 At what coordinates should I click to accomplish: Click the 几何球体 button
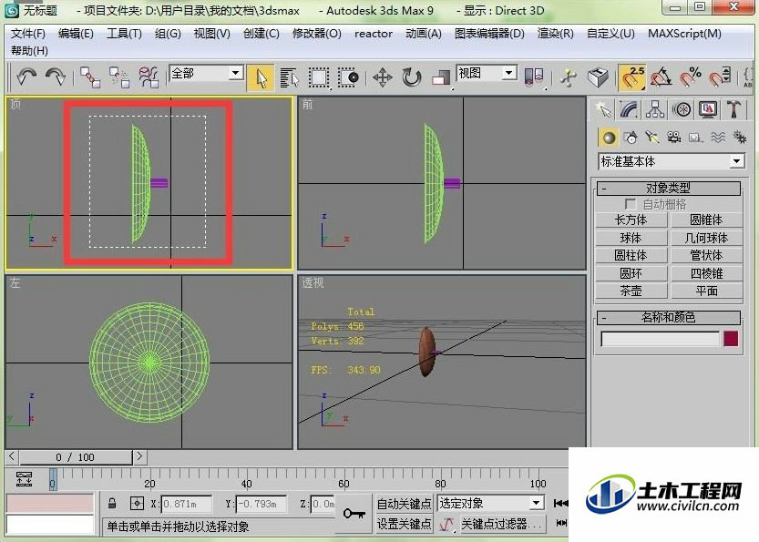[x=706, y=238]
